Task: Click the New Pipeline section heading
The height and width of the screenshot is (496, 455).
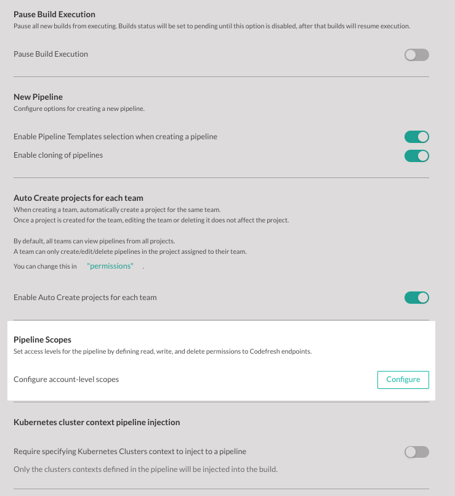Action: click(x=38, y=97)
